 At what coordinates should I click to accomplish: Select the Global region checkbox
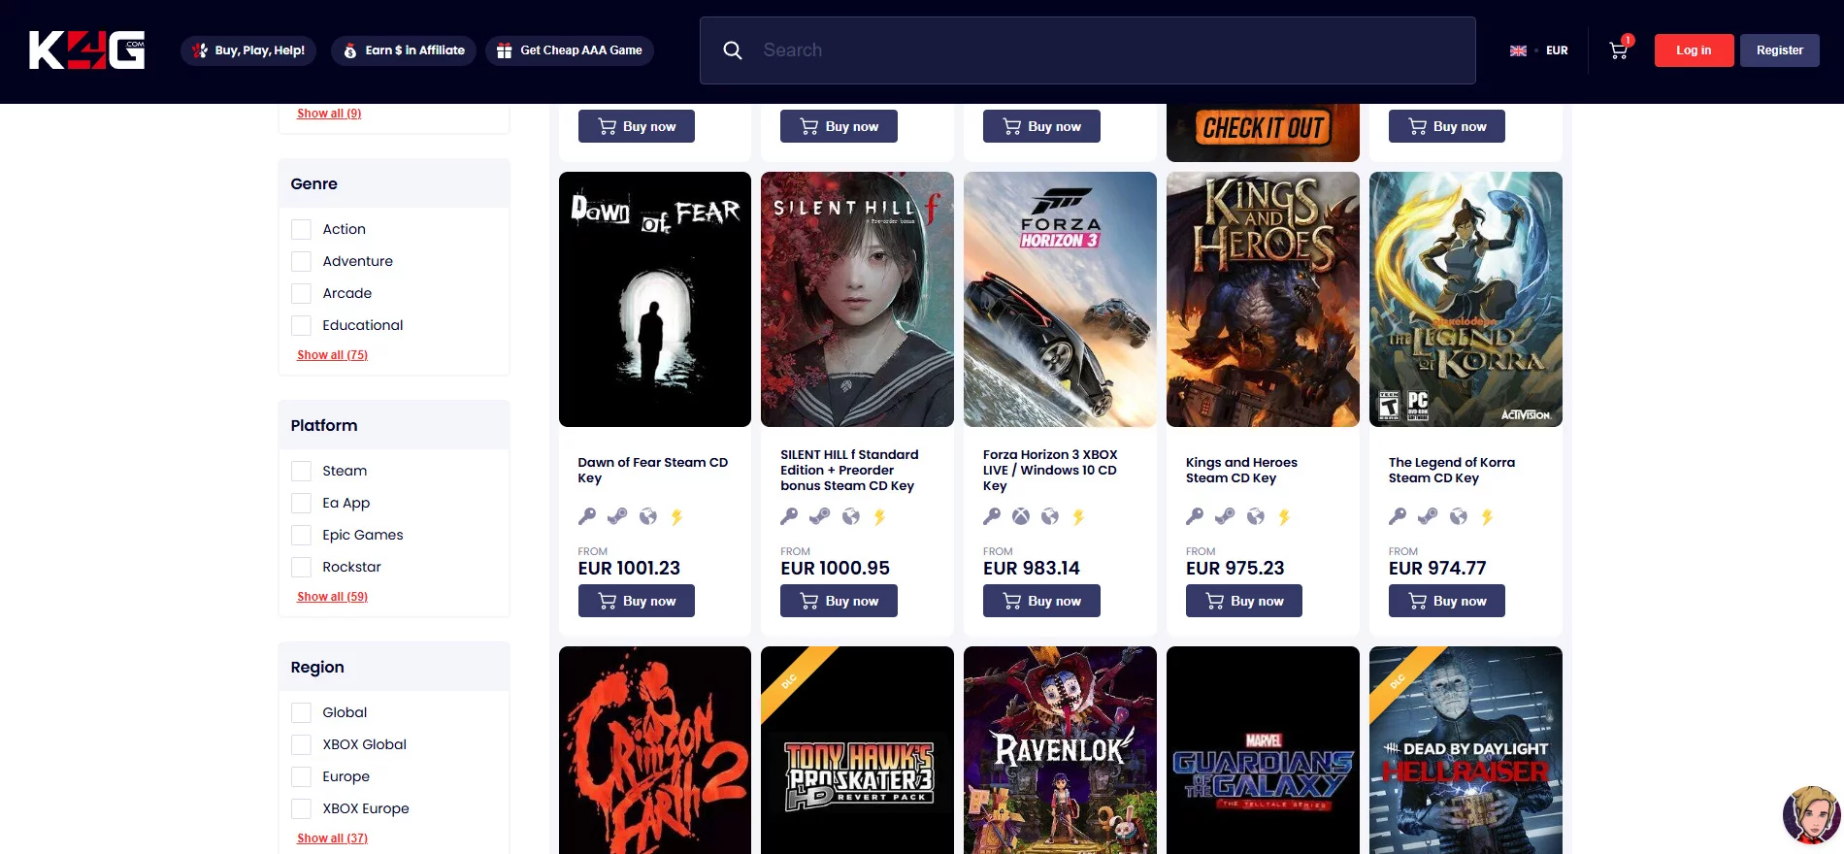(x=301, y=712)
